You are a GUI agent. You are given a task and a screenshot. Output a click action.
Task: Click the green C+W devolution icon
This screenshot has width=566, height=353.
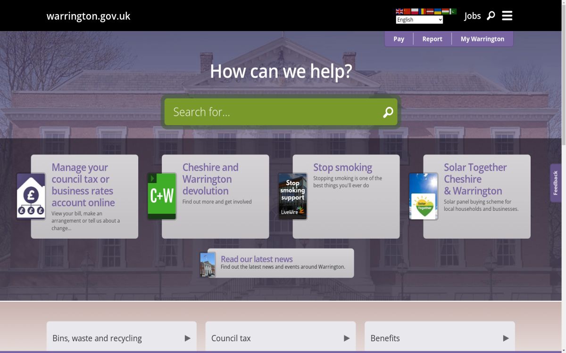coord(162,195)
